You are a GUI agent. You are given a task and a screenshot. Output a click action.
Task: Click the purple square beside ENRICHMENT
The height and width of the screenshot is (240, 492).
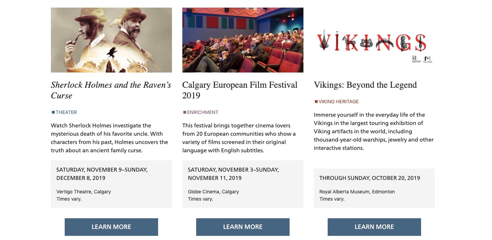click(x=185, y=112)
